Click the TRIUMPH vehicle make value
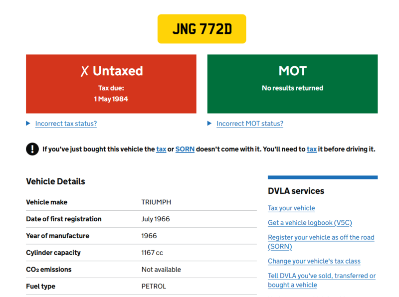Screen dimensions: 399x297 click(x=156, y=202)
